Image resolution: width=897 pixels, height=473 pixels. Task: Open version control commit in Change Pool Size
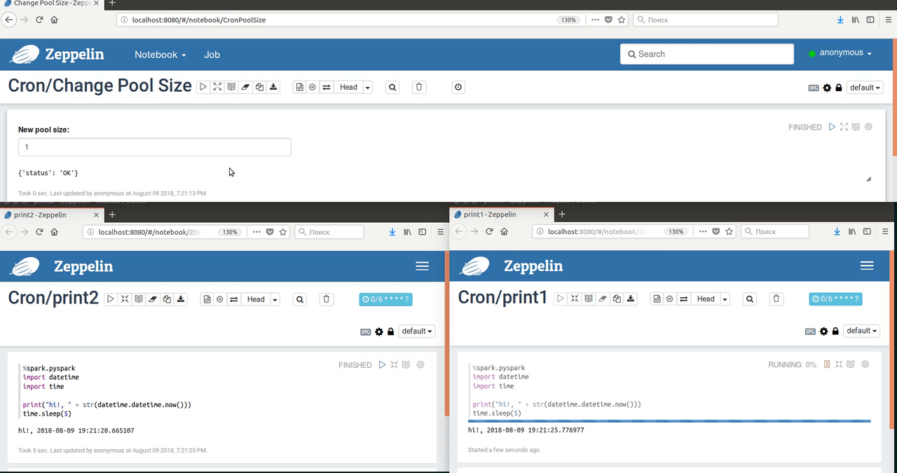click(299, 88)
